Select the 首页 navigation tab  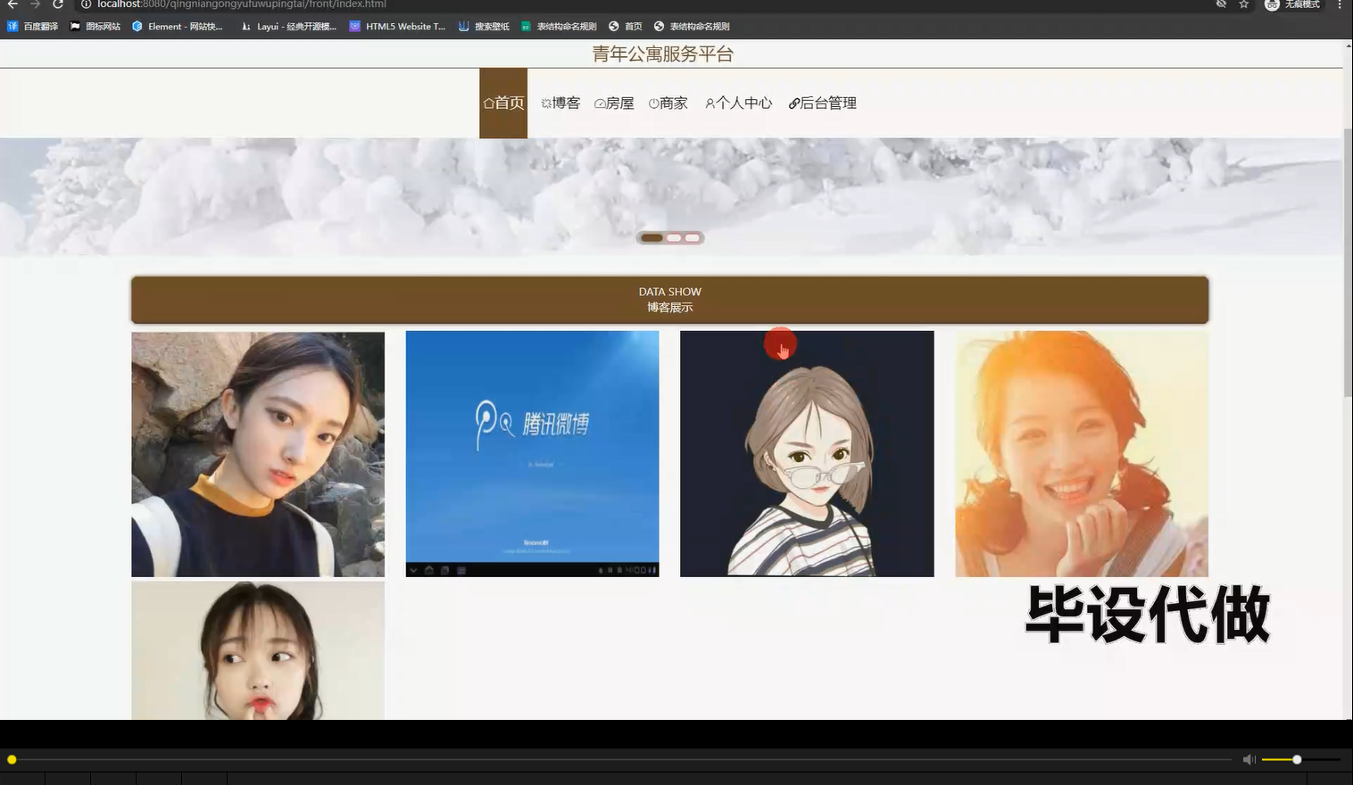[503, 103]
